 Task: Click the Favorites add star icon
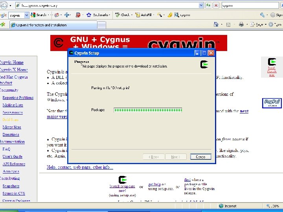point(2,24)
